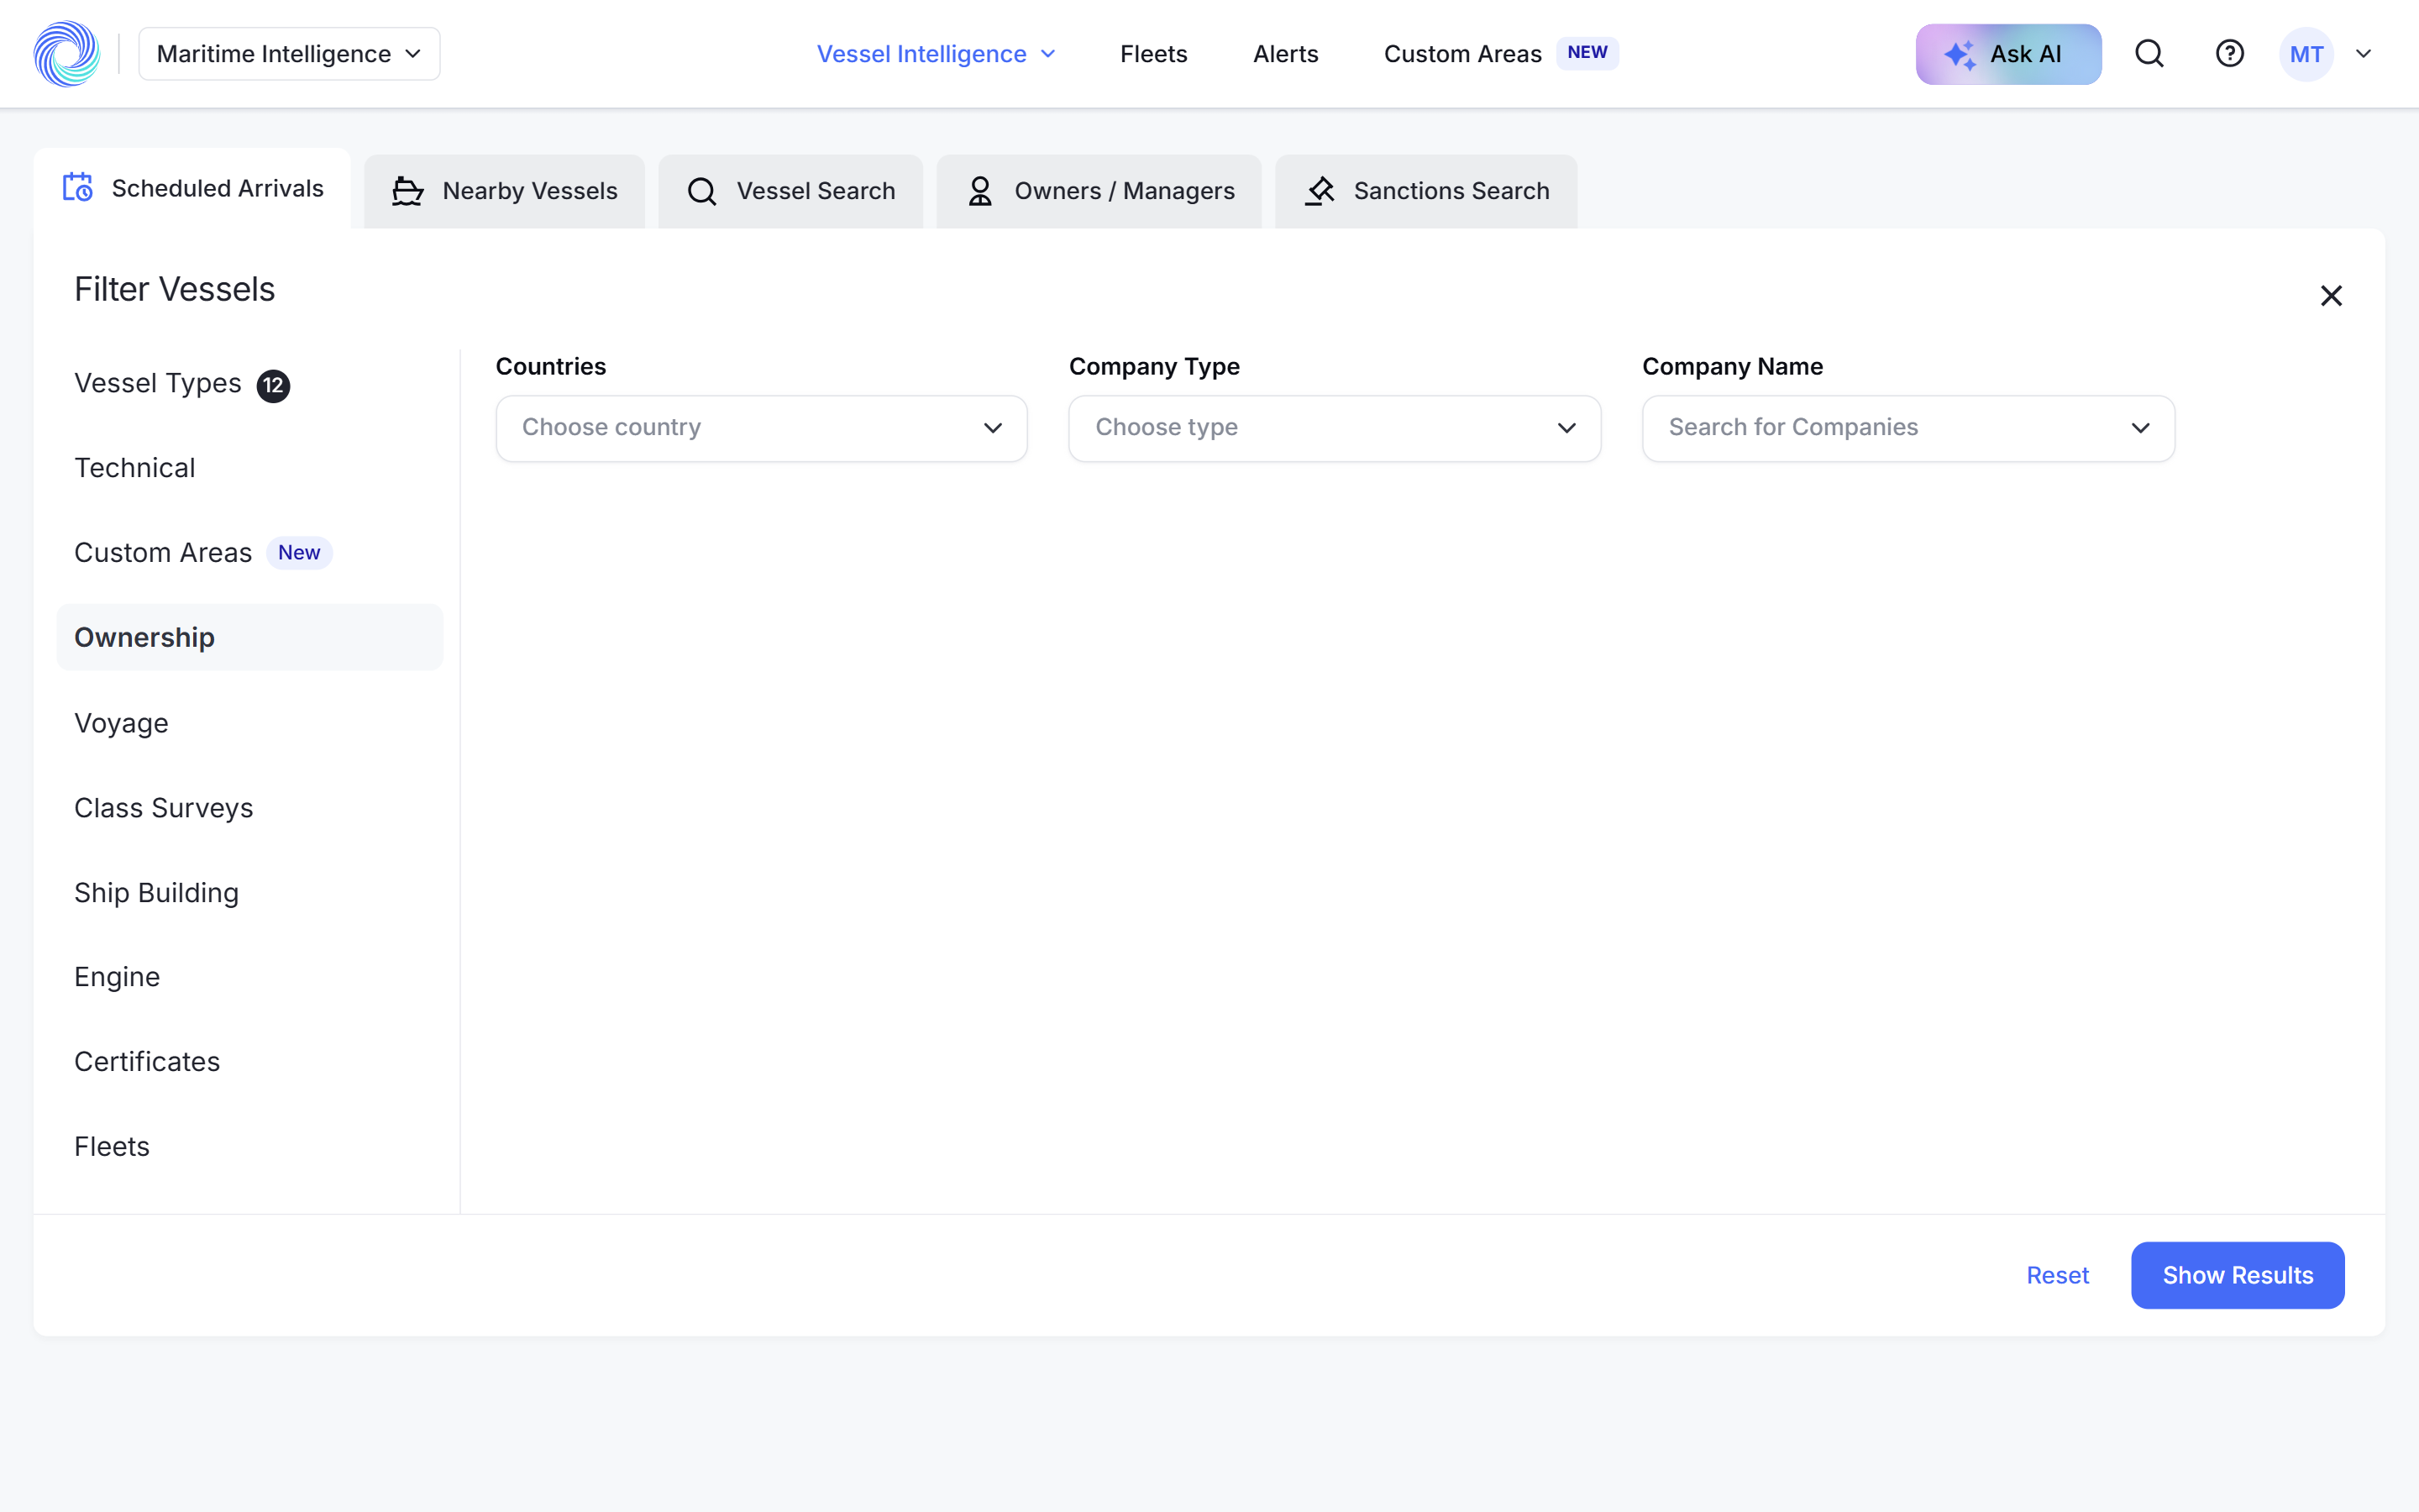
Task: Open the help question mark icon
Action: pyautogui.click(x=2229, y=54)
